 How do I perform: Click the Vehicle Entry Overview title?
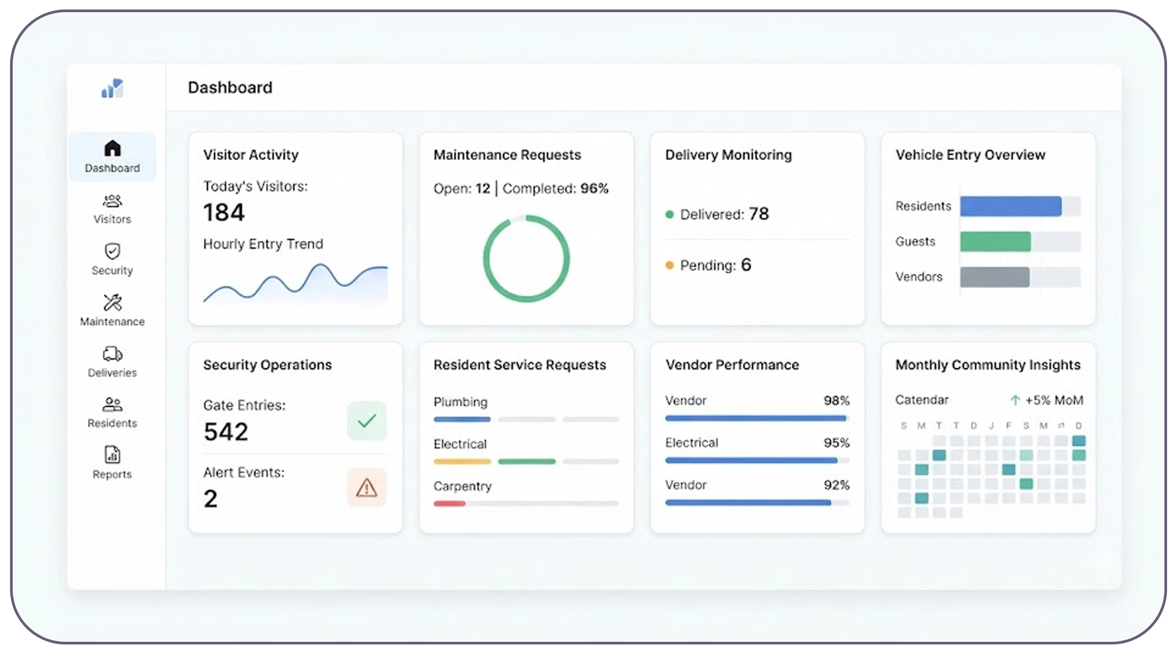(x=970, y=155)
